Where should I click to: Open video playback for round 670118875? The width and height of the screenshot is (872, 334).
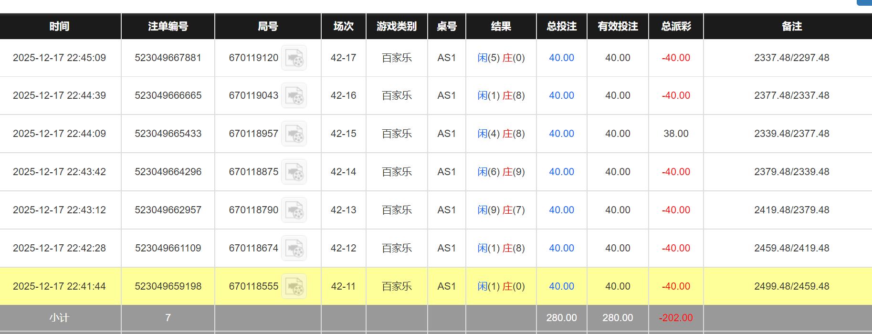pyautogui.click(x=294, y=172)
